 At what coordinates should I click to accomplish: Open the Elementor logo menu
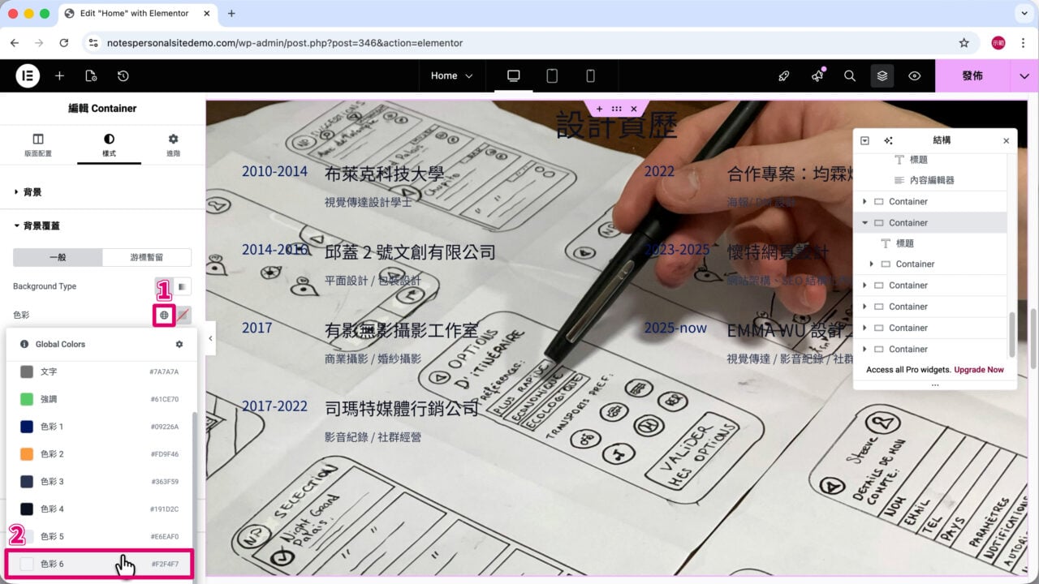(28, 75)
